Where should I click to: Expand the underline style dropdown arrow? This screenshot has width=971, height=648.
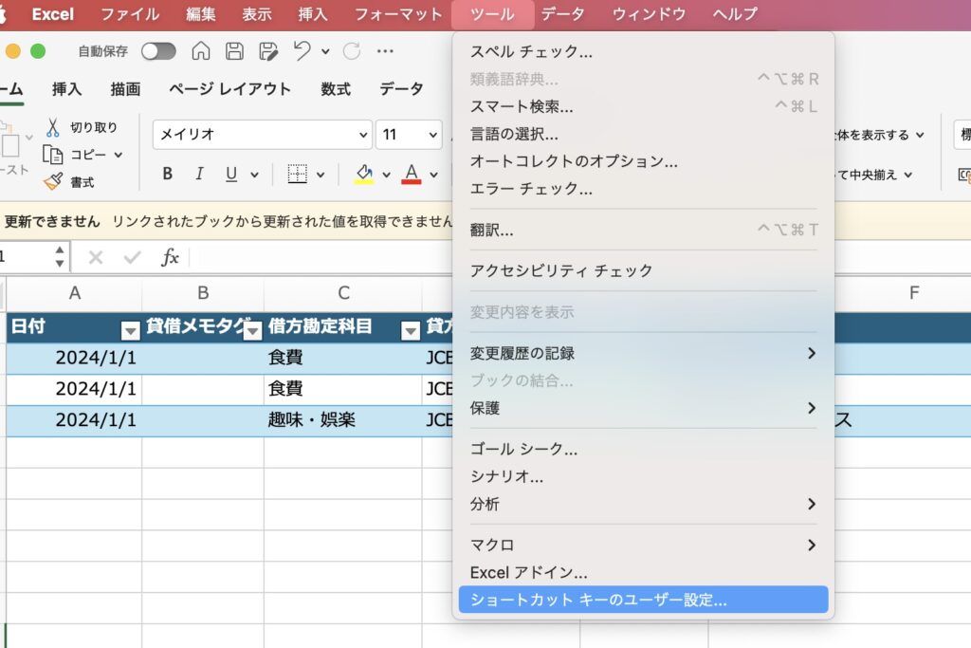[x=254, y=175]
